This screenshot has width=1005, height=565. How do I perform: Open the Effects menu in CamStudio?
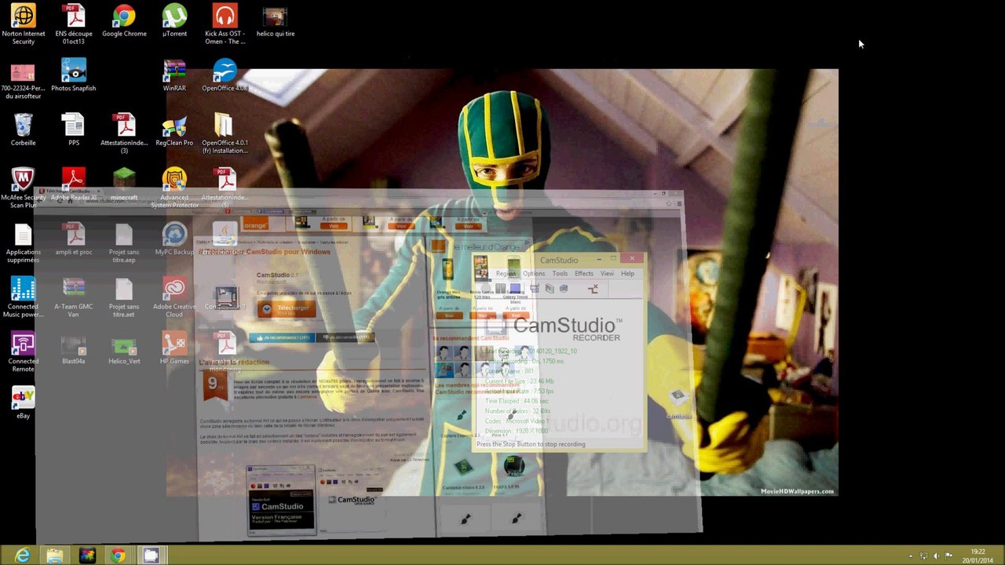tap(584, 274)
